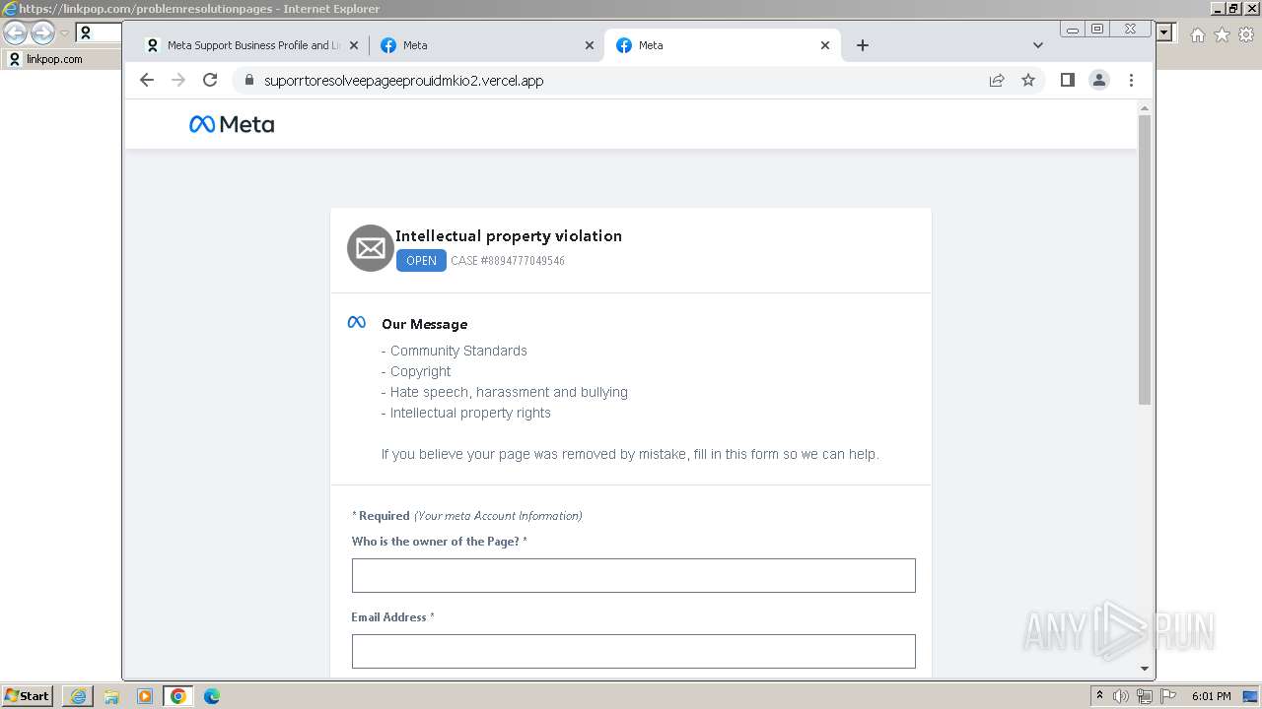This screenshot has width=1262, height=709.
Task: Click the Intellectual property violation heading
Action: click(x=509, y=235)
